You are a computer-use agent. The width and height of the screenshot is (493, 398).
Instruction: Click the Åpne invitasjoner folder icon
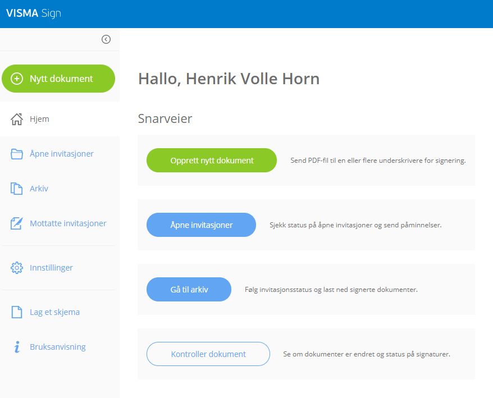click(17, 154)
